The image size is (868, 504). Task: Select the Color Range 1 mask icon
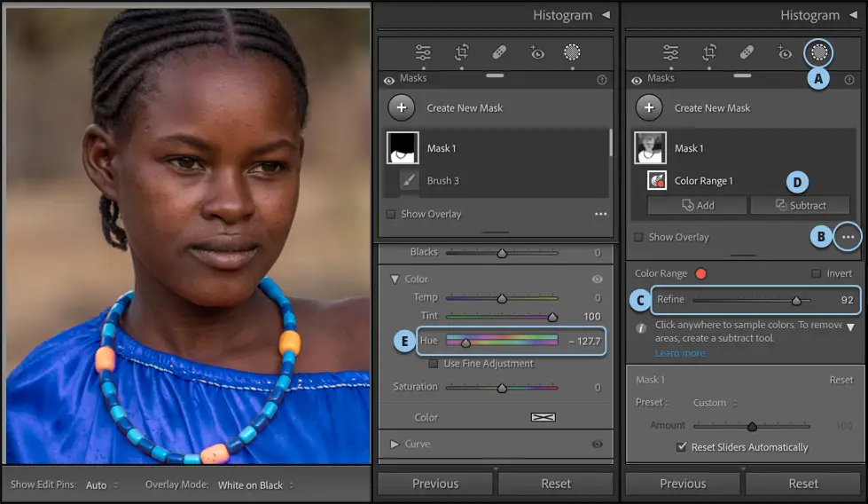[x=657, y=180]
